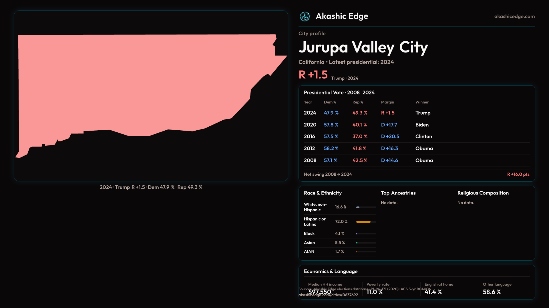Click the Other language 58.6 % stat
Viewport: 549px width, 308px height.
492,292
